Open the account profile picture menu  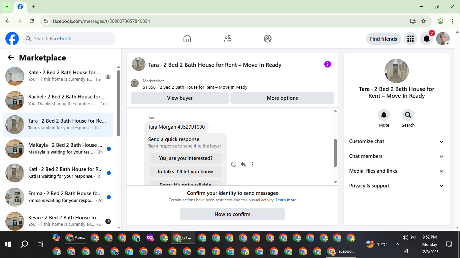point(443,39)
